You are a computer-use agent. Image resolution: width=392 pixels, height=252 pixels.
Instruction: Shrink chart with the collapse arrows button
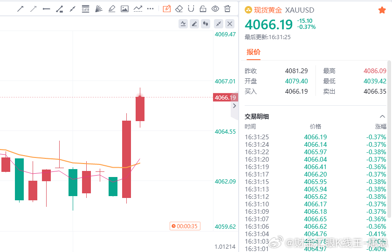coord(219,24)
